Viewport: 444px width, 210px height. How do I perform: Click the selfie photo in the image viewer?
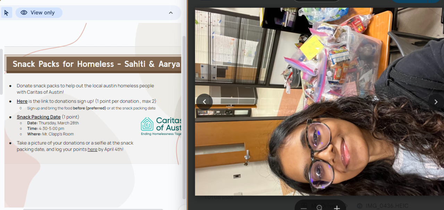click(x=319, y=102)
